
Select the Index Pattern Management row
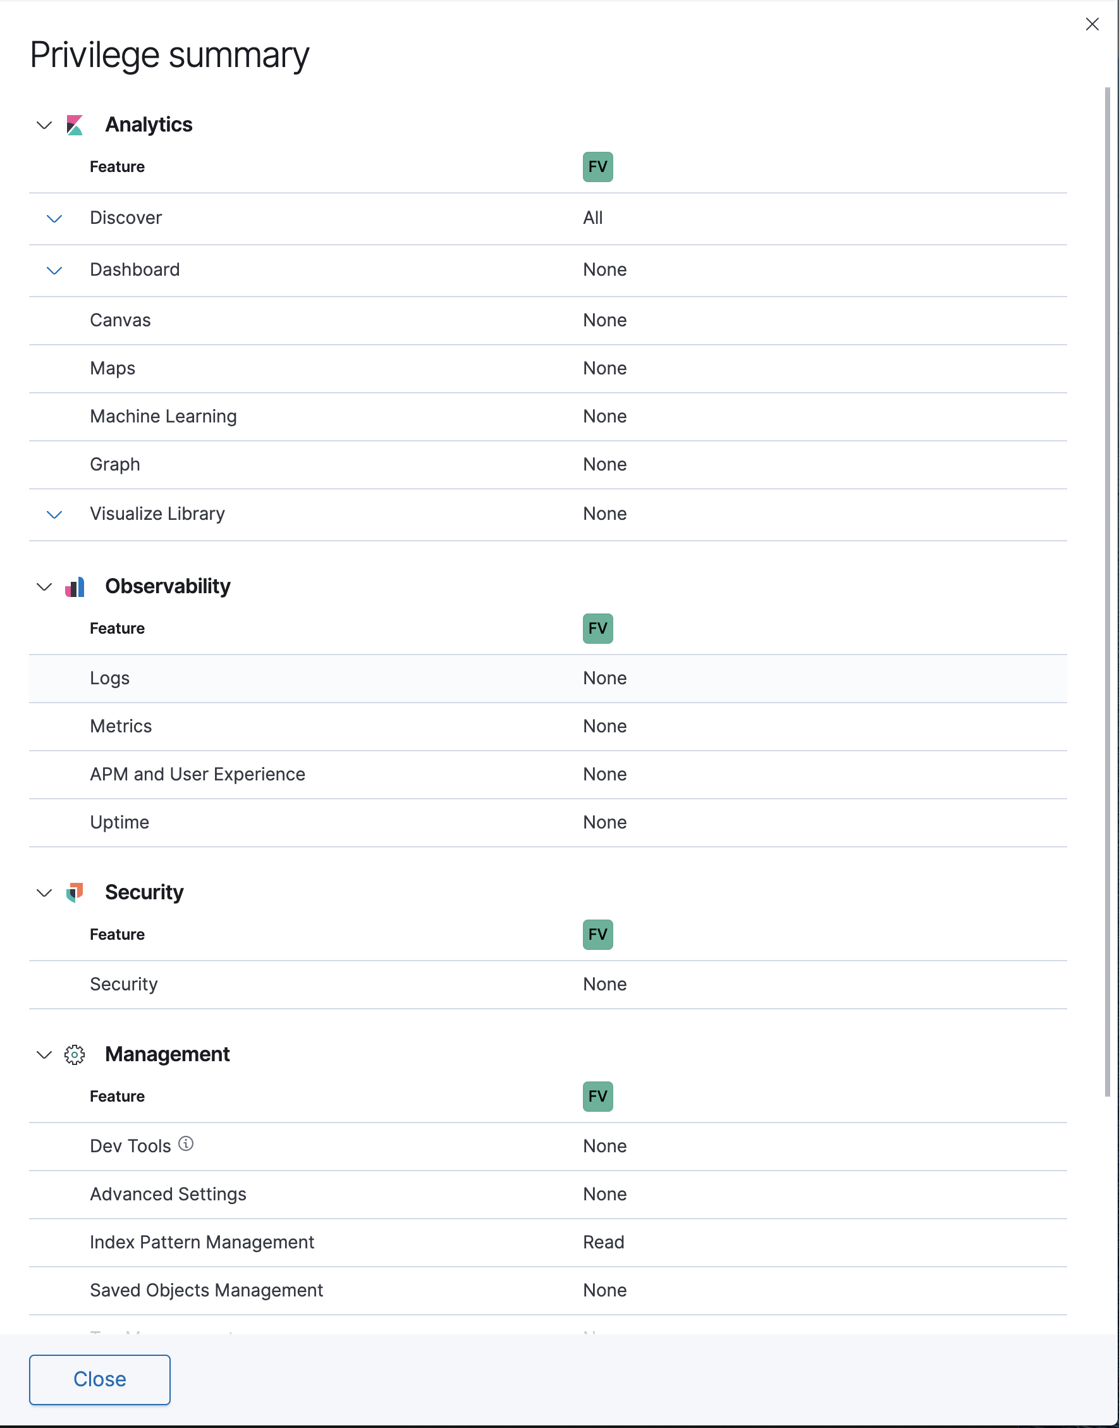pos(327,1242)
